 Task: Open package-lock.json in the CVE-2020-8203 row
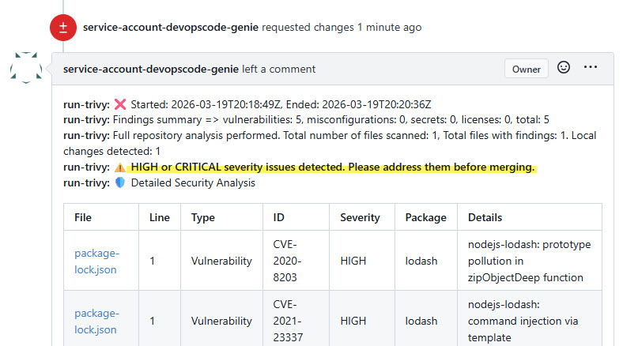96,261
